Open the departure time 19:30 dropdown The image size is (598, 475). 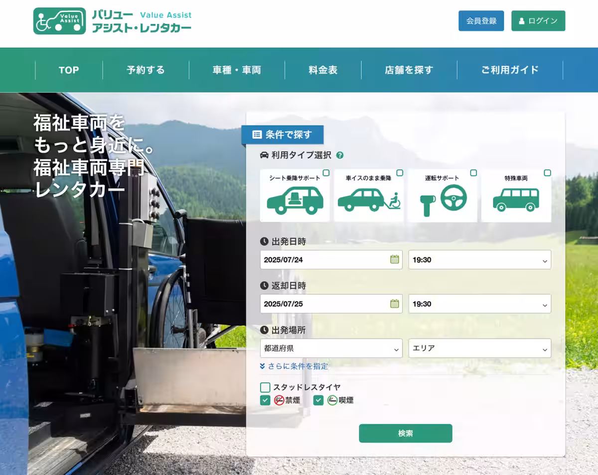click(479, 260)
